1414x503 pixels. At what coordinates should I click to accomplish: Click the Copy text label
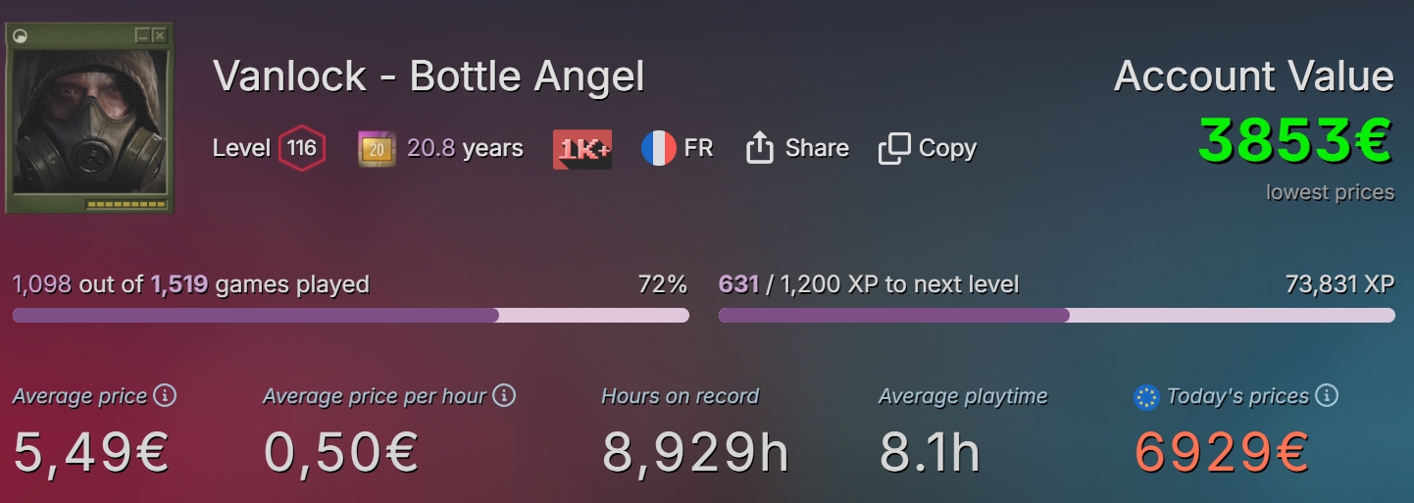947,149
